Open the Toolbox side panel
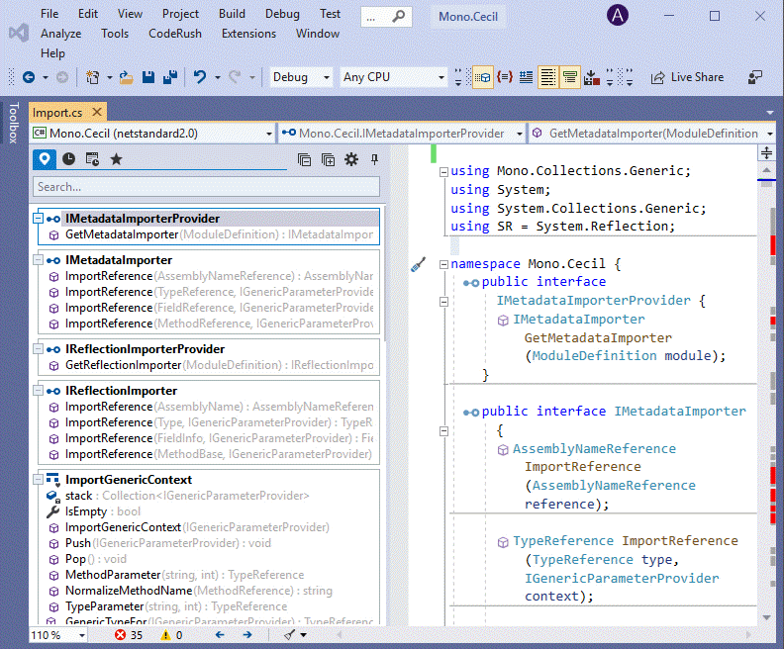The image size is (784, 649). point(14,123)
